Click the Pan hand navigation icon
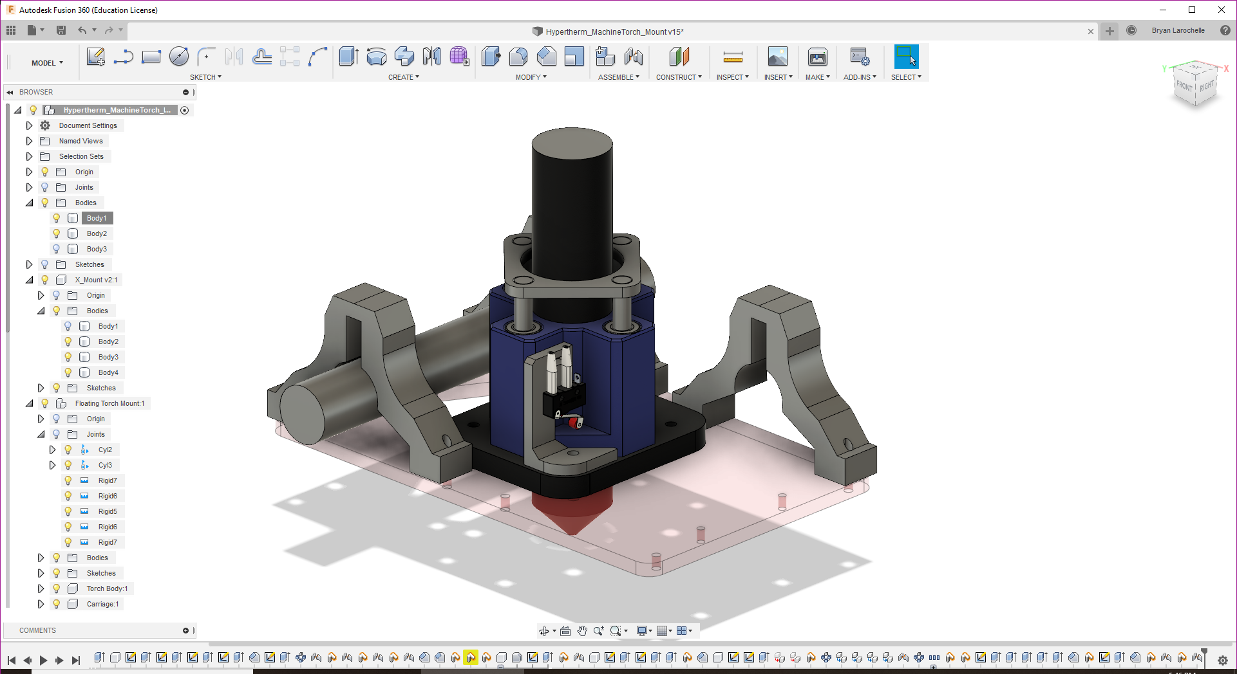Screen dimensions: 1237x674 (x=582, y=631)
